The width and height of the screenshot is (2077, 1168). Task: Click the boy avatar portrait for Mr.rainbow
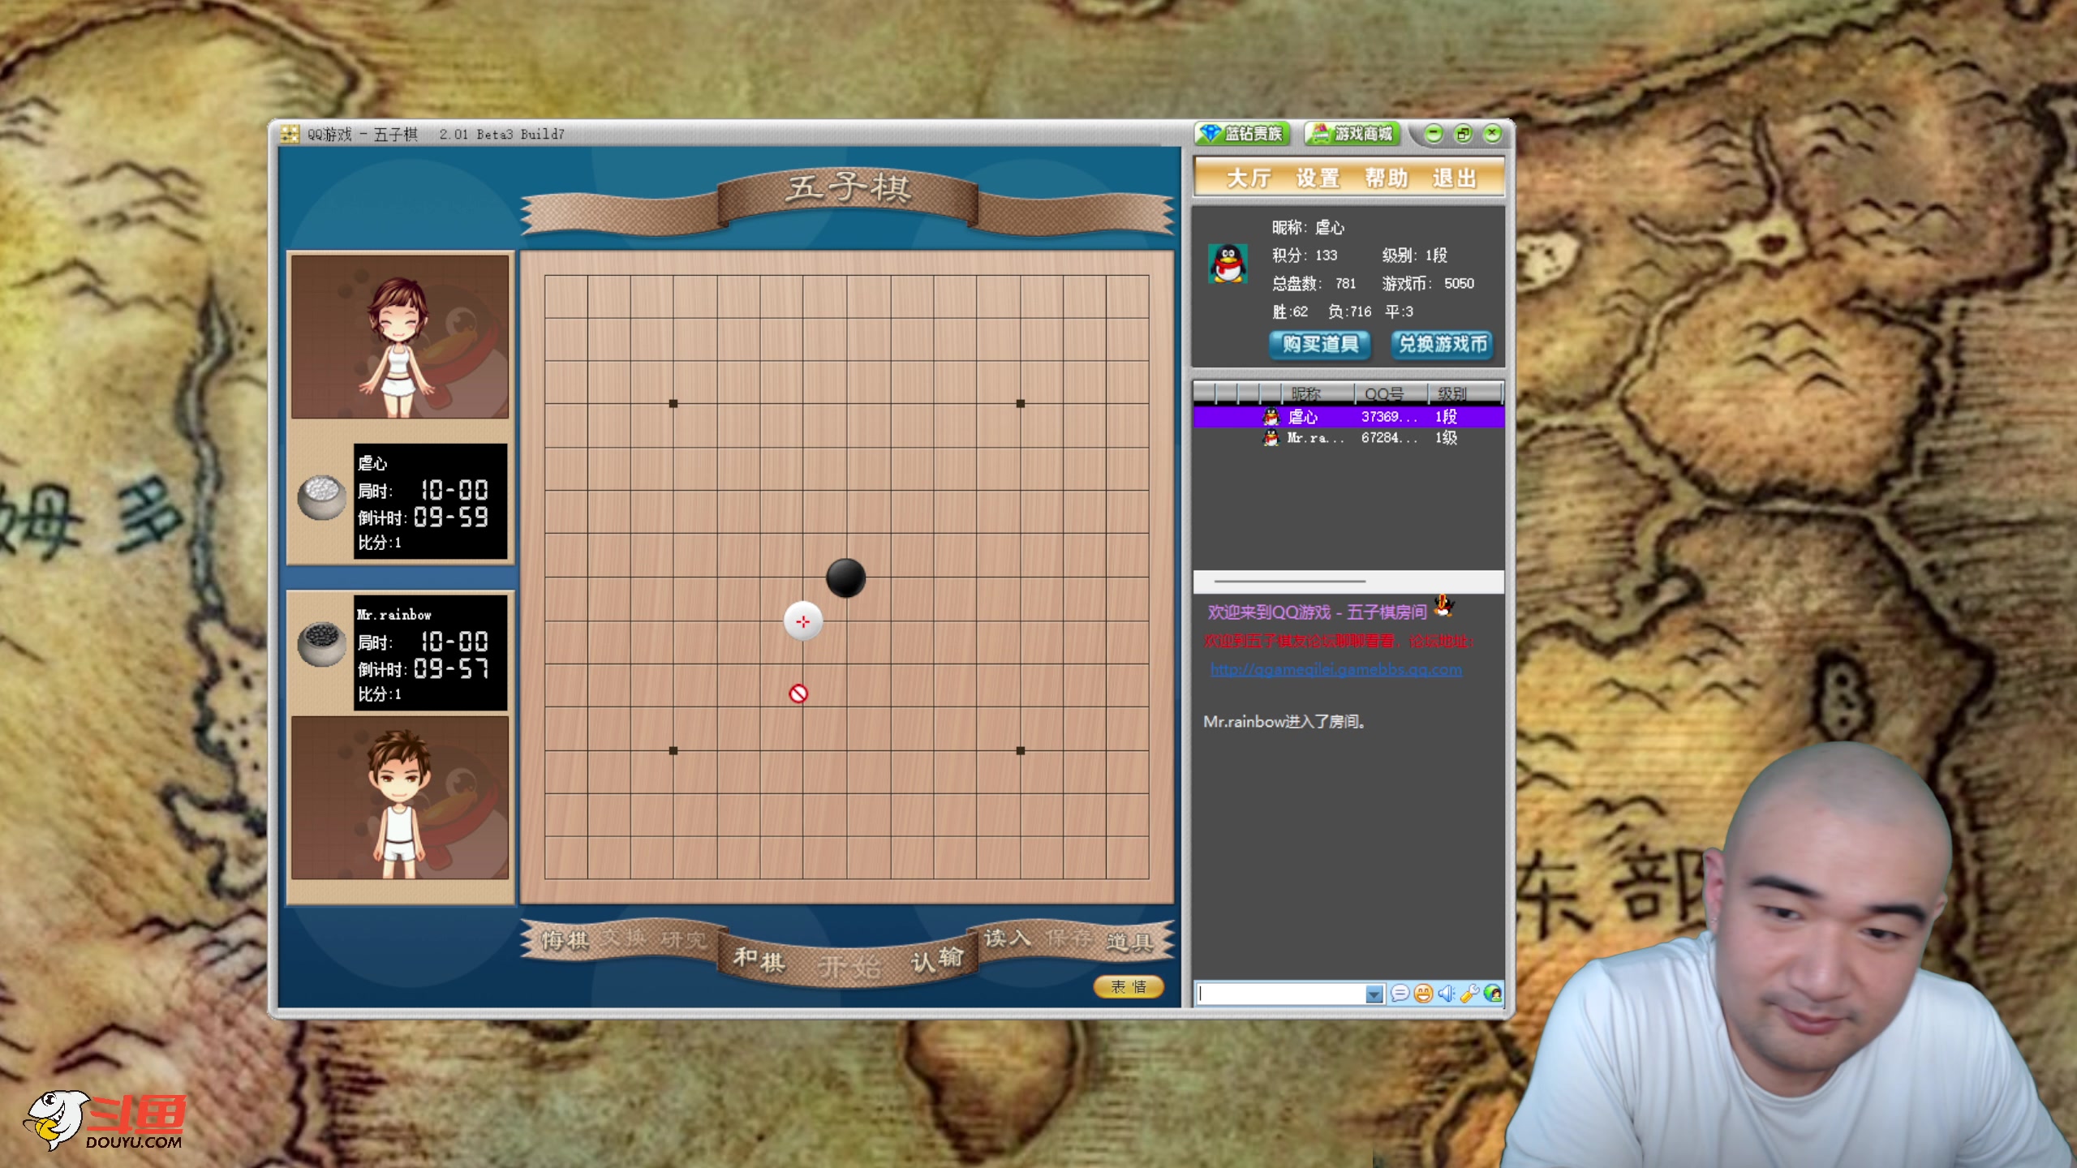[x=400, y=797]
